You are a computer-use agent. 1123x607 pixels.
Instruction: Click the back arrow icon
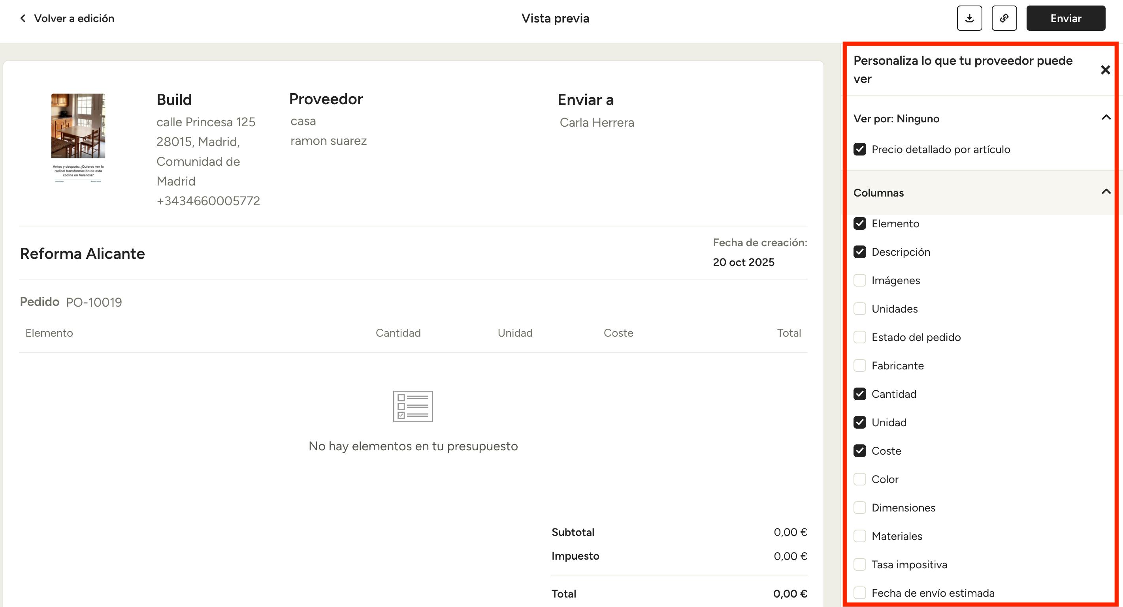coord(23,18)
